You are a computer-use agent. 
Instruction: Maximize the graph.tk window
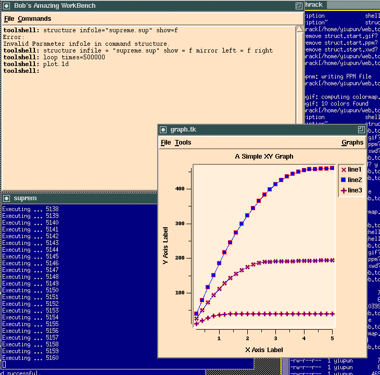(x=361, y=130)
